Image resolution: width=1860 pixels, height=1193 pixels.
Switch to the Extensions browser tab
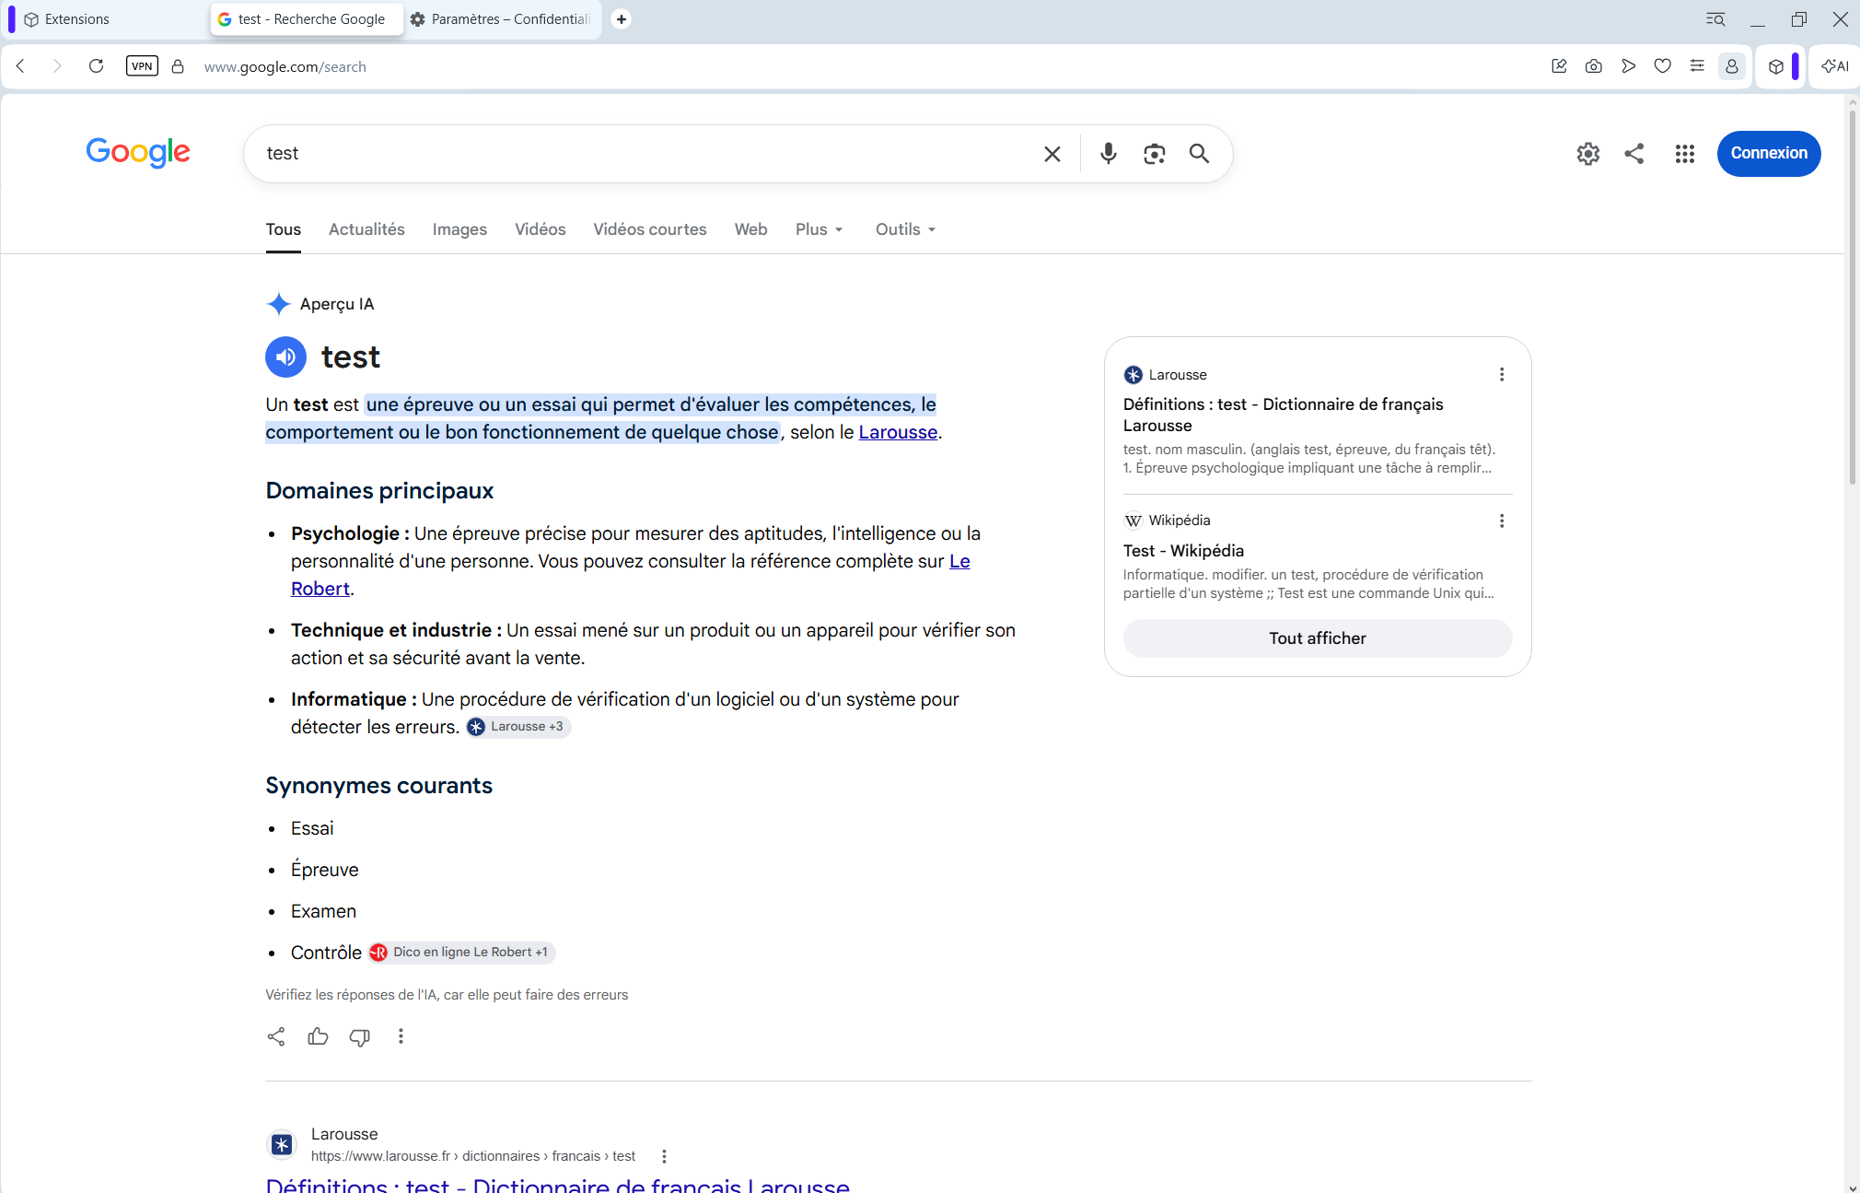pos(106,19)
